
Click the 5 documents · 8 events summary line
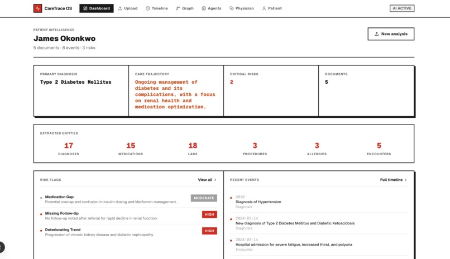64,47
